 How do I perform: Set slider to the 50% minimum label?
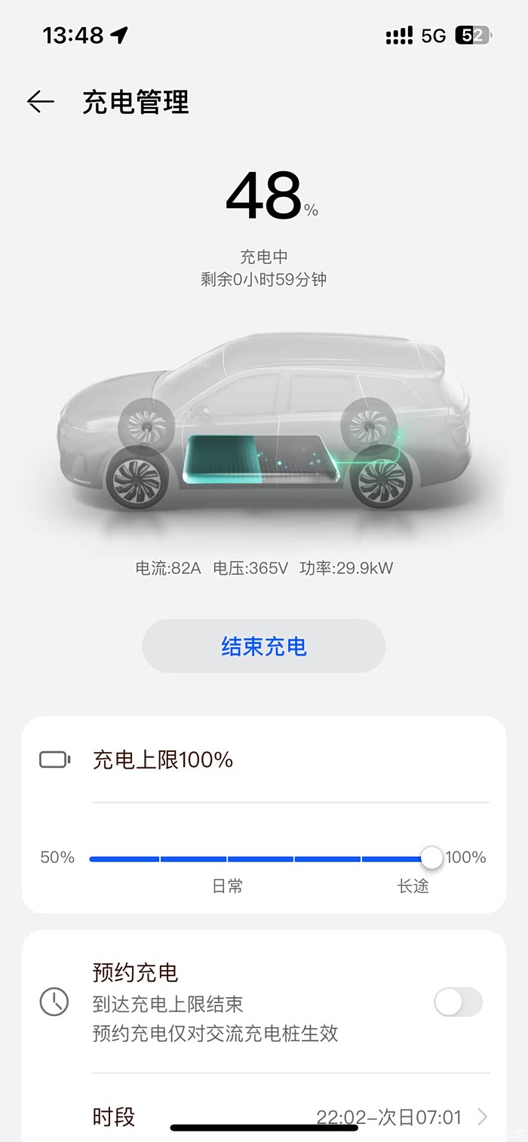(57, 858)
